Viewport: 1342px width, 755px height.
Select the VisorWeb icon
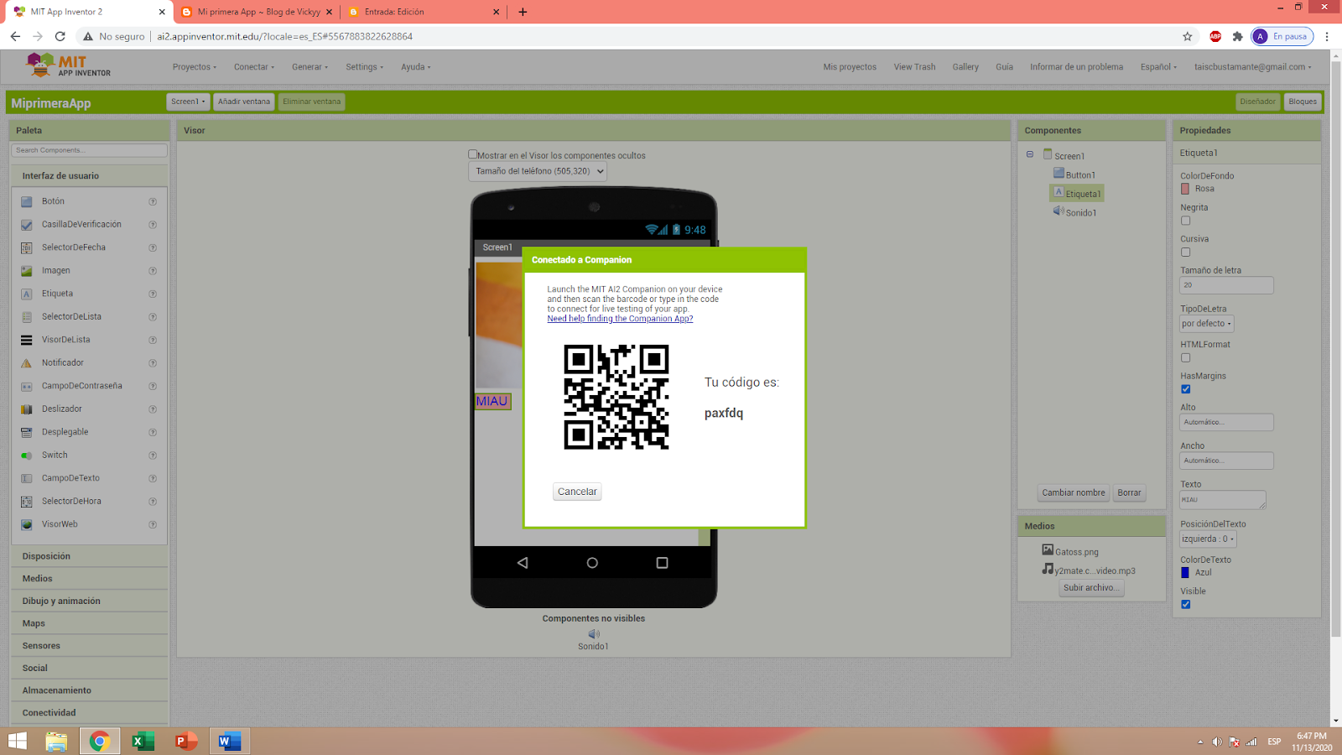pyautogui.click(x=27, y=524)
